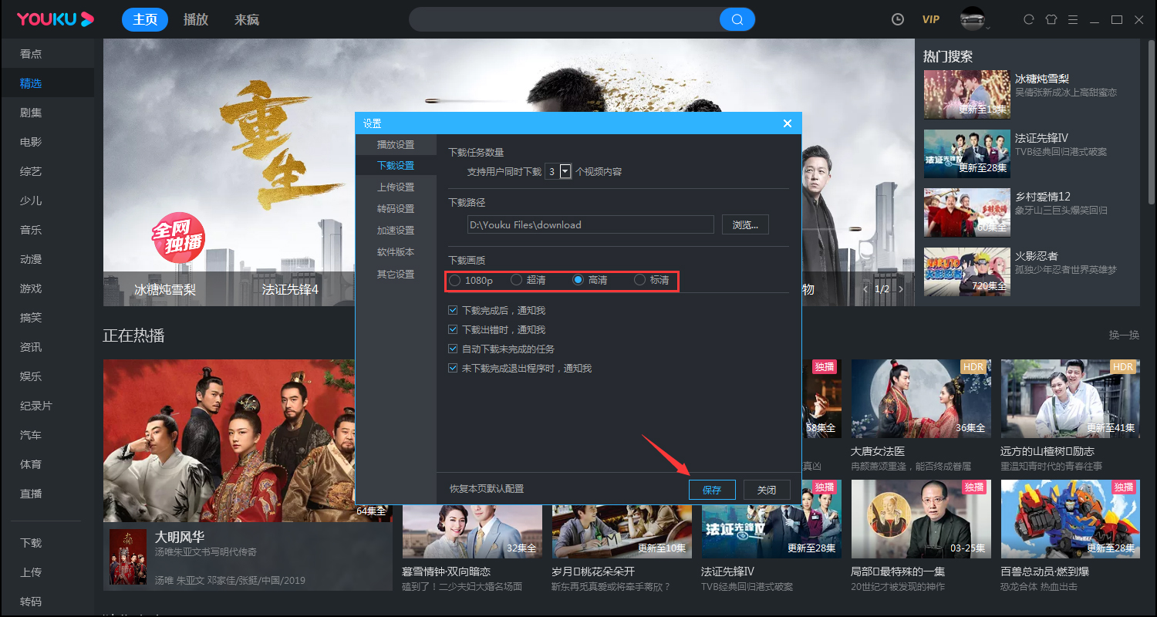Click the shirt-shaped skin theme icon
This screenshot has height=617, width=1157.
pos(1051,19)
